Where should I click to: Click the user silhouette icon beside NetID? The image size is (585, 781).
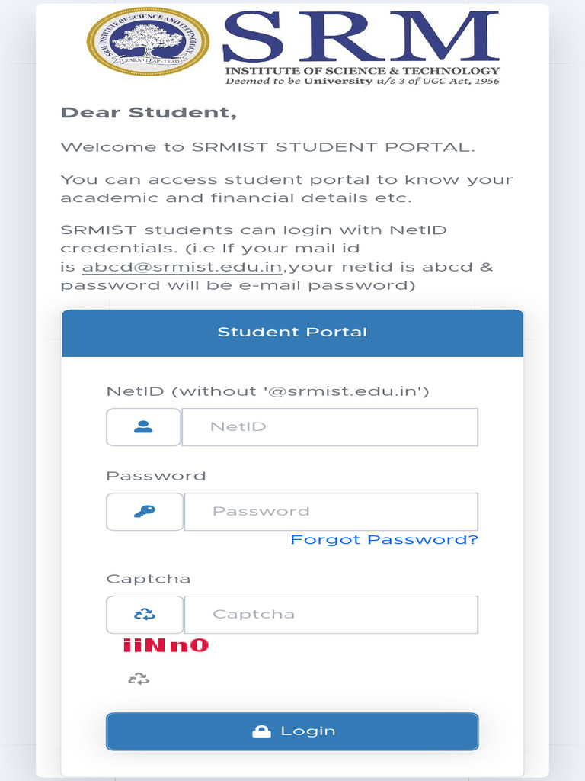click(x=143, y=427)
